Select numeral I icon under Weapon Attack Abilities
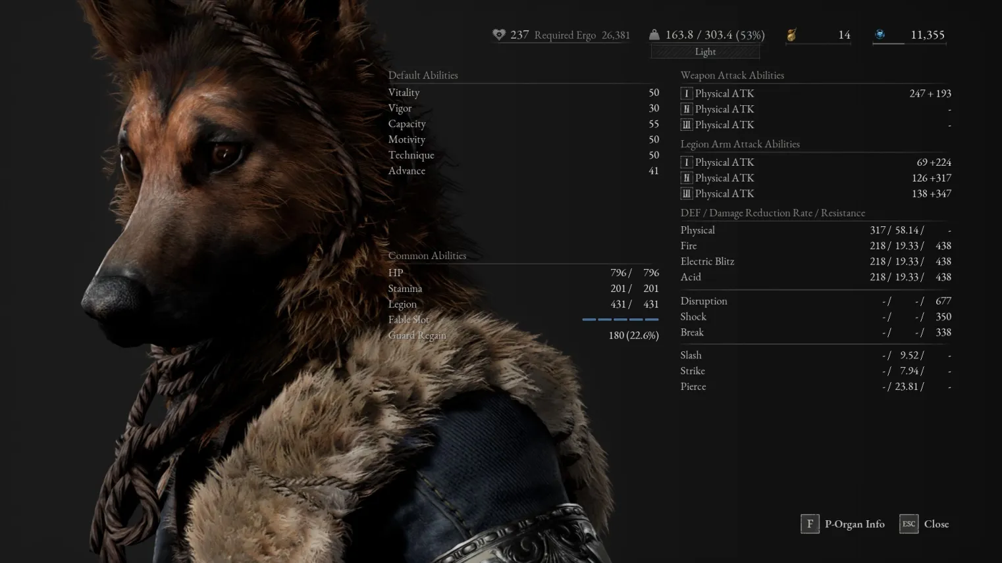Image resolution: width=1002 pixels, height=563 pixels. [687, 93]
